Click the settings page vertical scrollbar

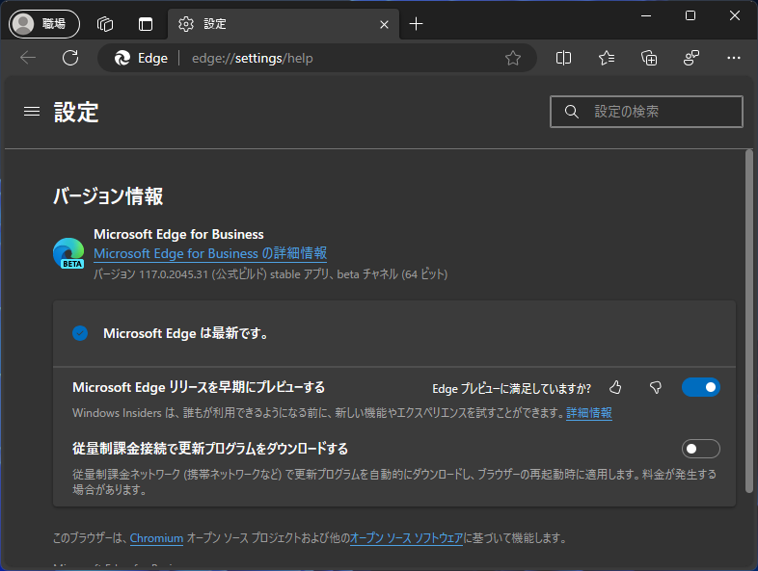click(748, 321)
